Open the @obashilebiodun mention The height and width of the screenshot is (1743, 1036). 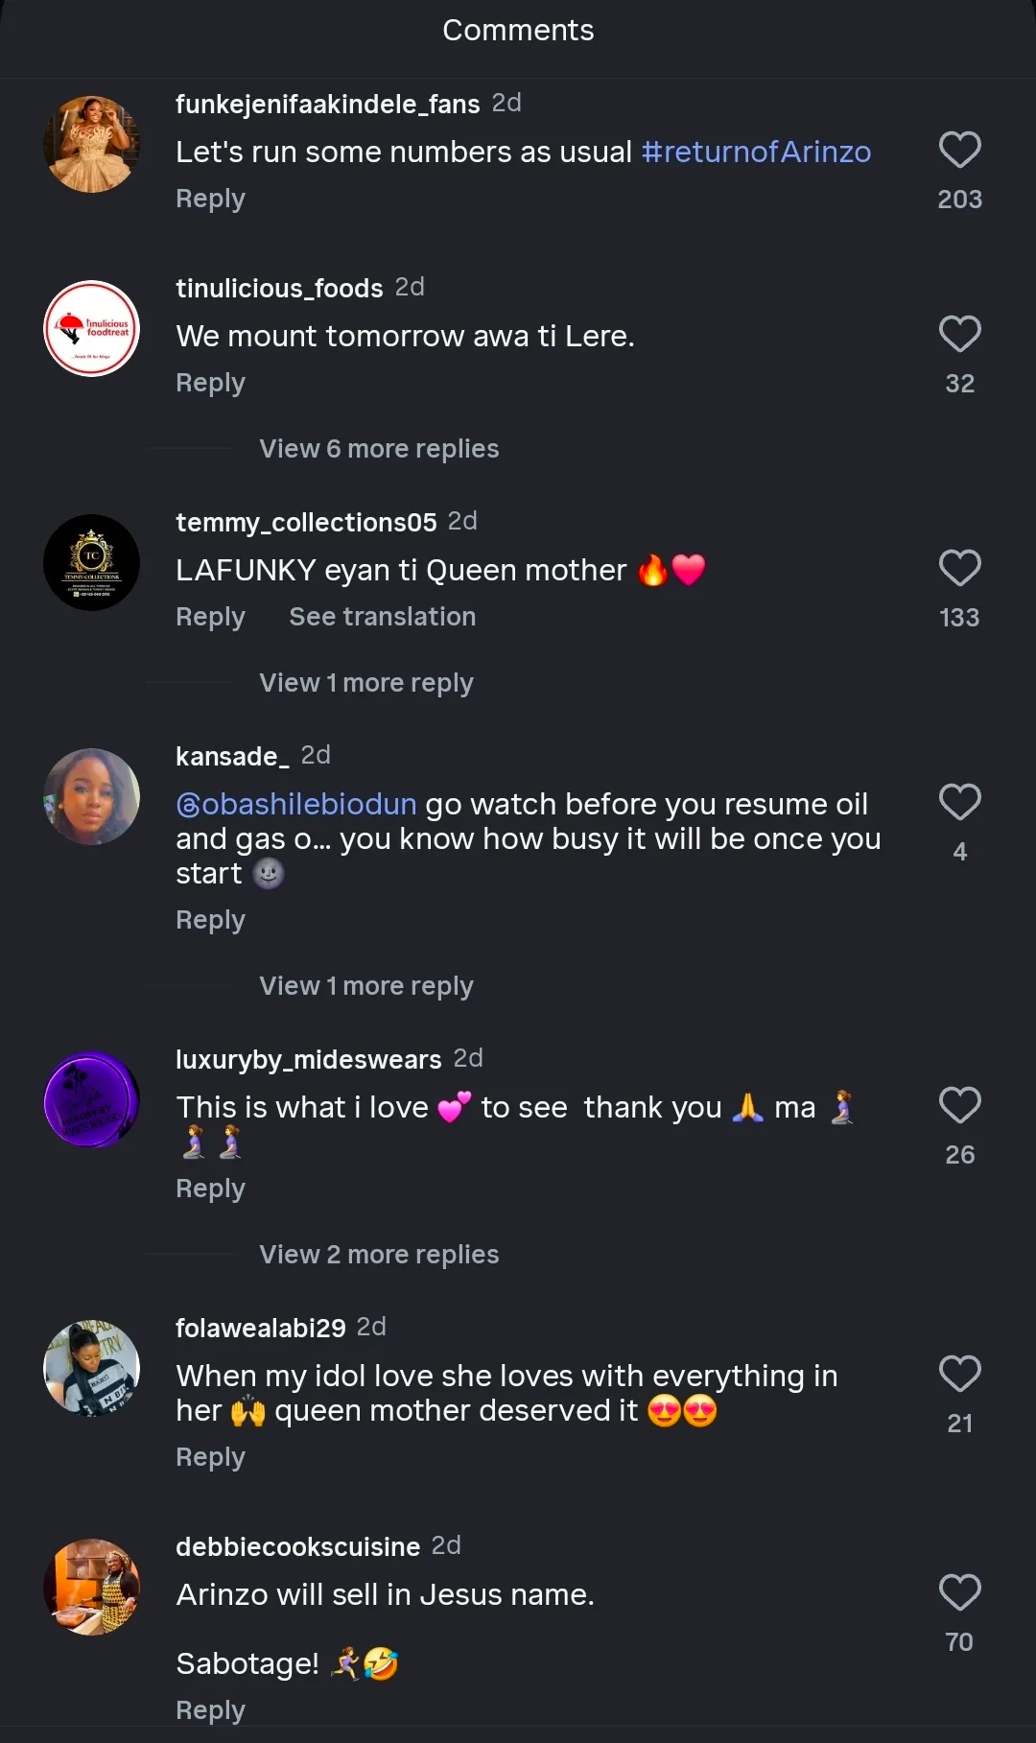[x=296, y=804]
